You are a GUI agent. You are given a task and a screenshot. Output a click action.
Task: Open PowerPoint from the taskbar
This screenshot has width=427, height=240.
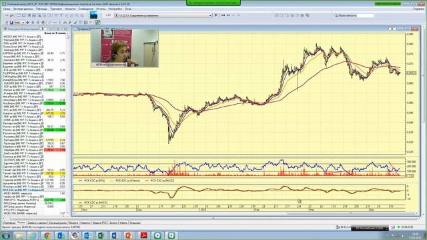click(x=129, y=235)
